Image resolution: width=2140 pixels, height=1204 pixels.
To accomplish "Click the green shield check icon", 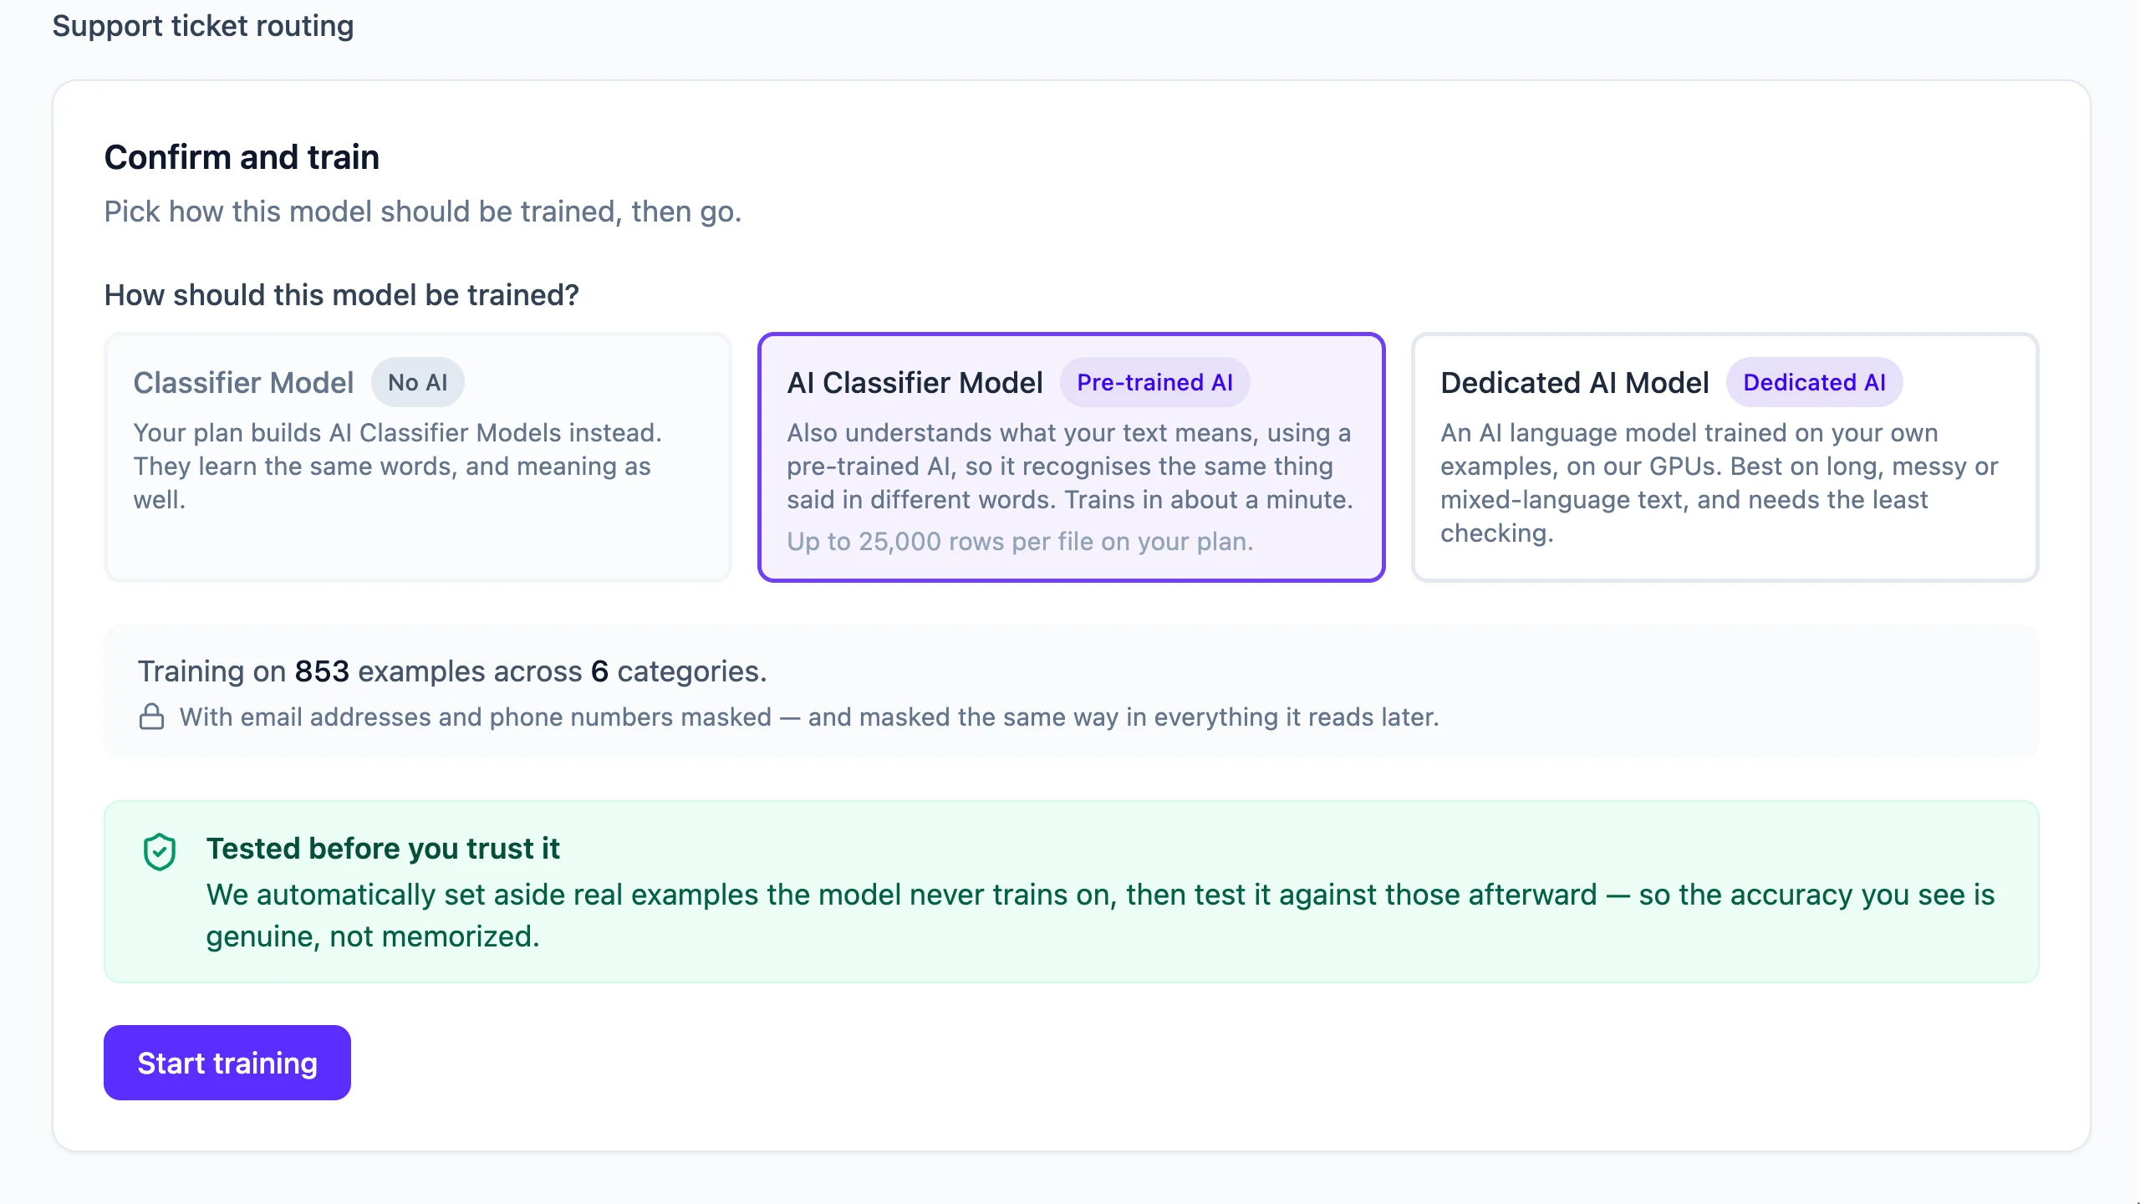I will tap(159, 851).
